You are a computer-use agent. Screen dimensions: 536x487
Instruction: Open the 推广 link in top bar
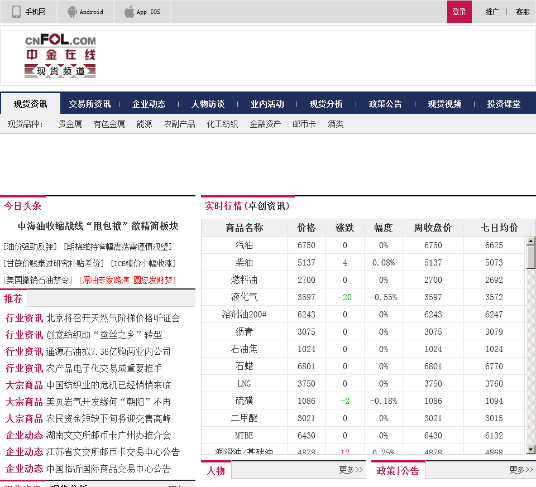click(492, 12)
